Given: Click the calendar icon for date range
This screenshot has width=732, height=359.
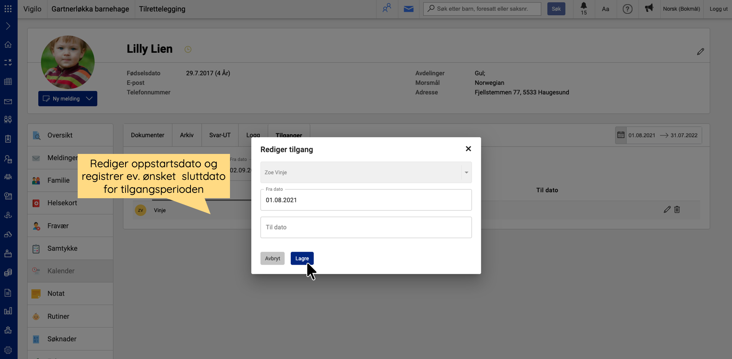Looking at the screenshot, I should pyautogui.click(x=621, y=135).
